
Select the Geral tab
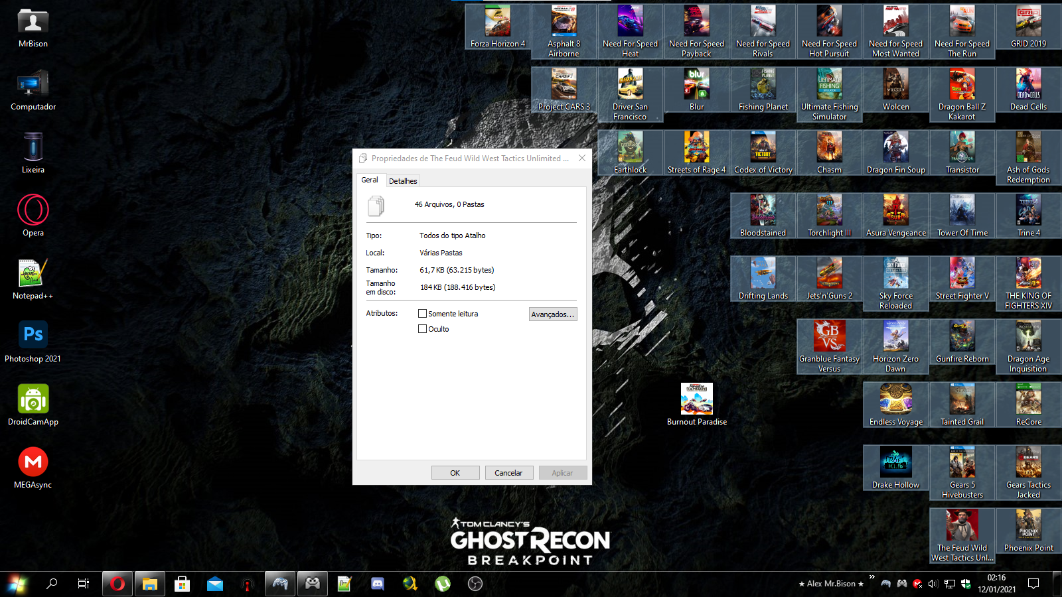370,180
